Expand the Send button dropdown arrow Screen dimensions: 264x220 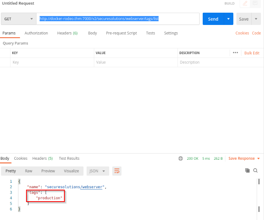[228, 19]
